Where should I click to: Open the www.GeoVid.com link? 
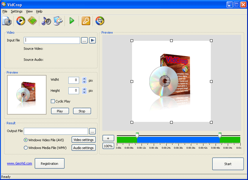pyautogui.click(x=19, y=163)
